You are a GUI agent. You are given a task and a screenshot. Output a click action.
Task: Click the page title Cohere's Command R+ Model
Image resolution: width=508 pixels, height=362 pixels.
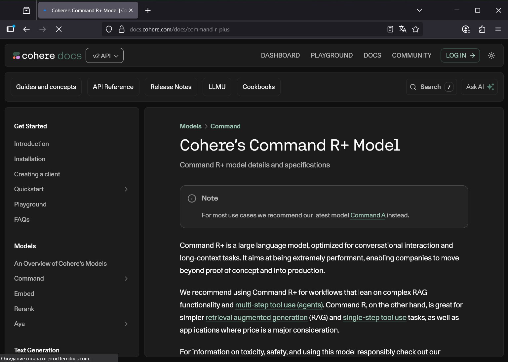[x=290, y=145]
